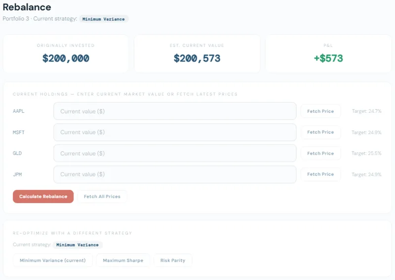Viewport: 395px width, 280px height.
Task: Focus the AAPL current value field
Action: (x=175, y=111)
